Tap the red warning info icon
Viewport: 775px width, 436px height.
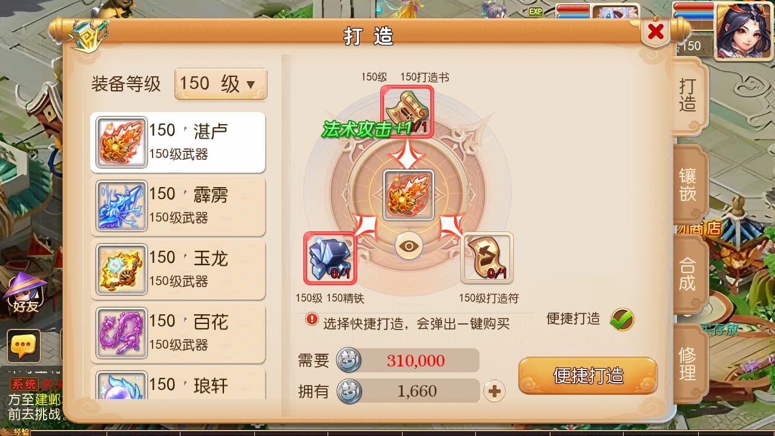pos(312,319)
